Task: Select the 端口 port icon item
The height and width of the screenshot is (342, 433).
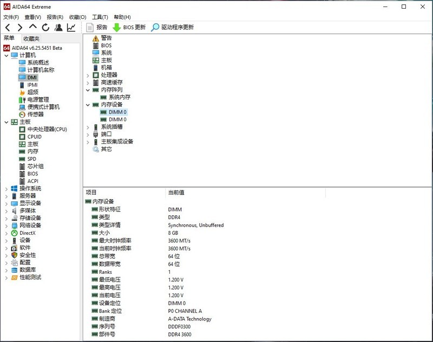Action: 102,134
